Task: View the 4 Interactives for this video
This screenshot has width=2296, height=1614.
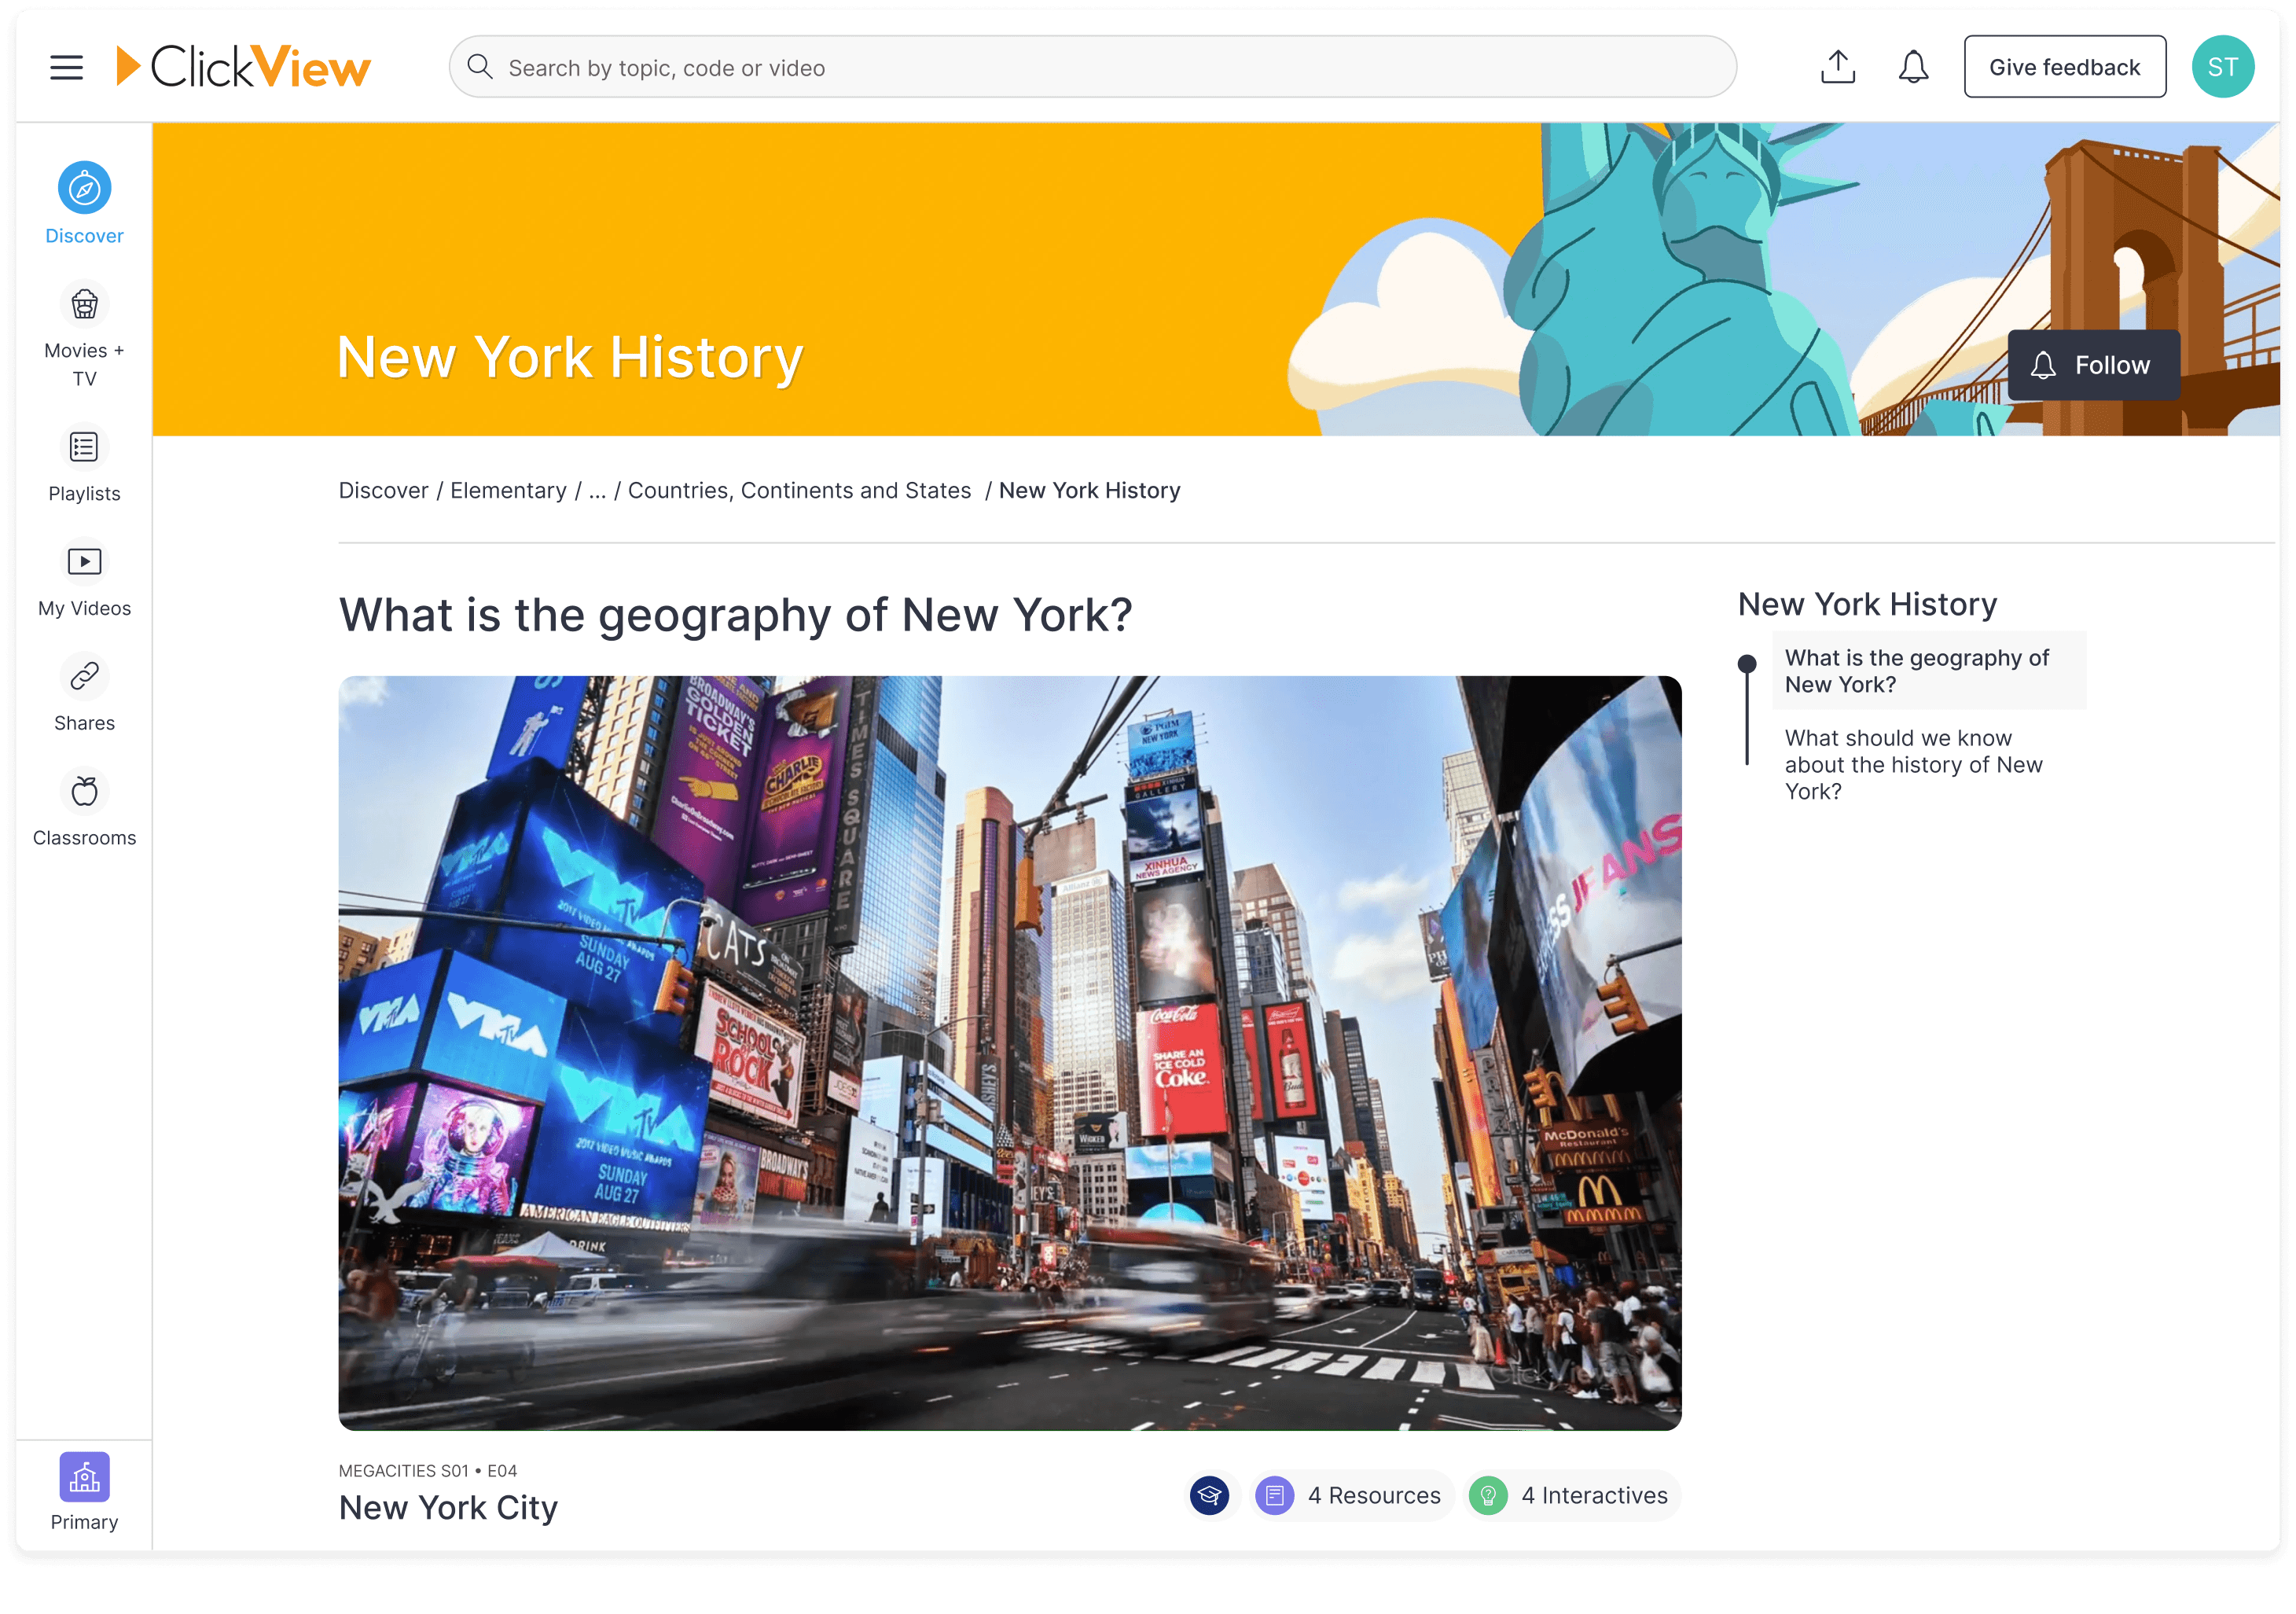Action: click(x=1571, y=1495)
